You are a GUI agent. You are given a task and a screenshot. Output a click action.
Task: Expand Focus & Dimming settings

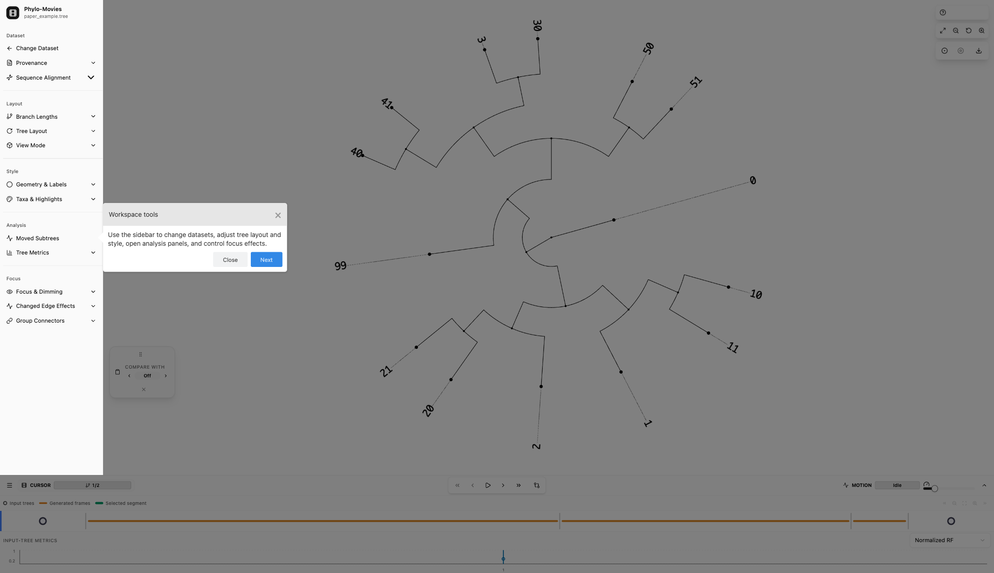tap(52, 292)
